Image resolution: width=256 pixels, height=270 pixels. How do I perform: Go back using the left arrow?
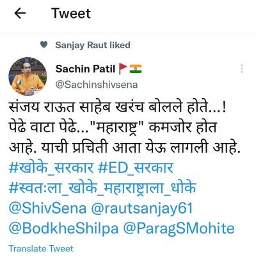pyautogui.click(x=20, y=13)
